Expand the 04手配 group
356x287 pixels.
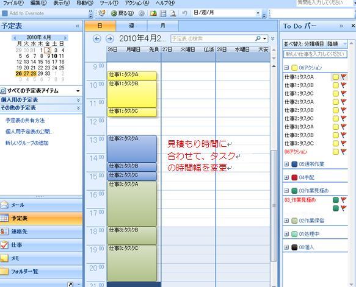click(286, 177)
